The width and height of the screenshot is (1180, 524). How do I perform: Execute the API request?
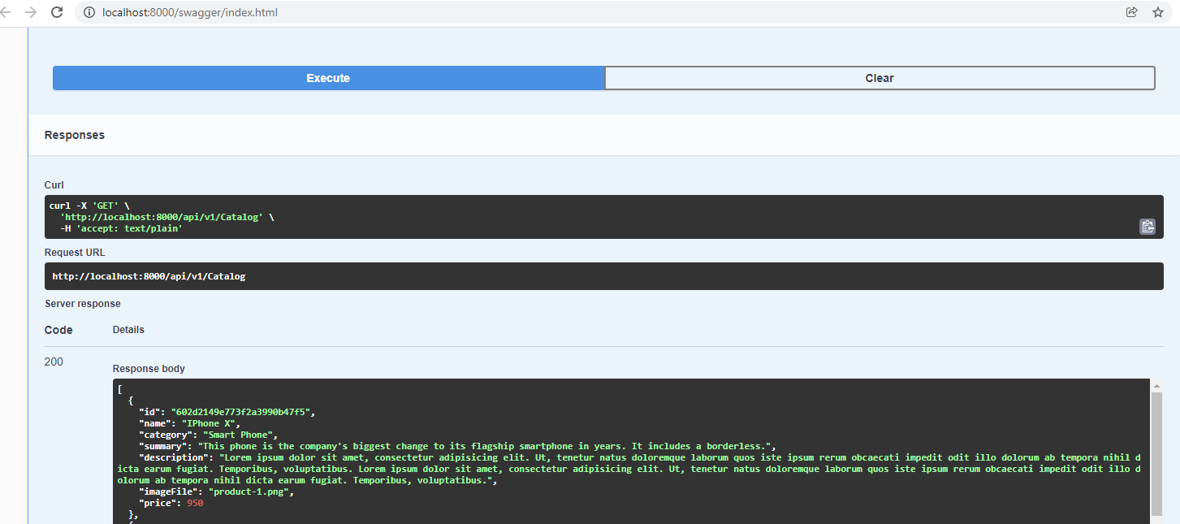coord(328,78)
